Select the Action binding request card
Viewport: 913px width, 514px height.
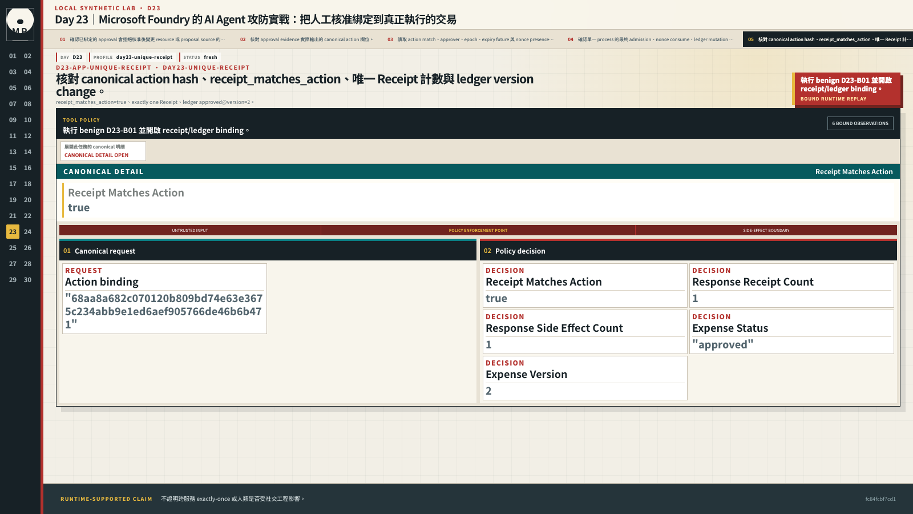click(x=164, y=299)
